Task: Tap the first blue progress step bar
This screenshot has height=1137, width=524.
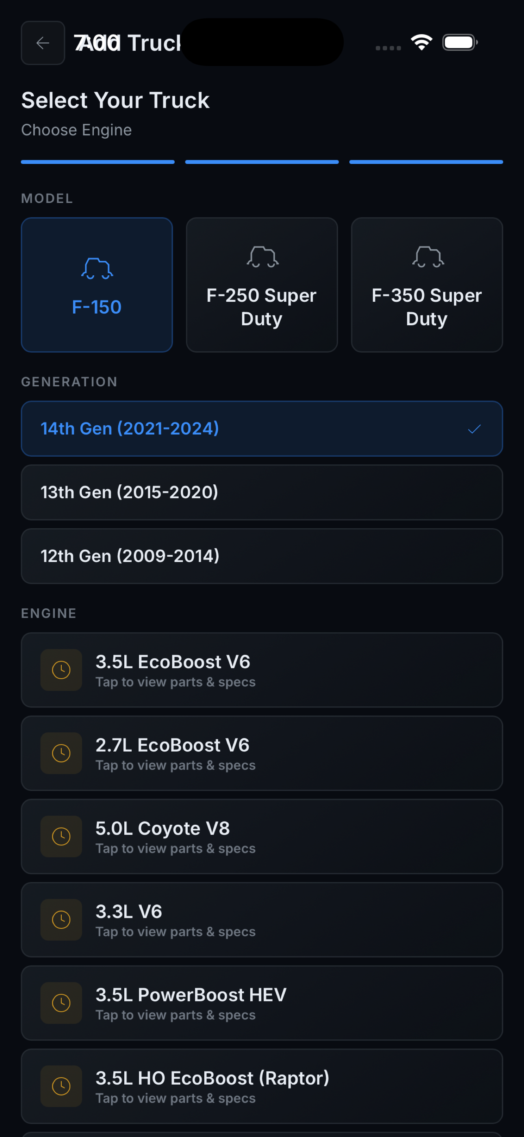Action: point(98,162)
